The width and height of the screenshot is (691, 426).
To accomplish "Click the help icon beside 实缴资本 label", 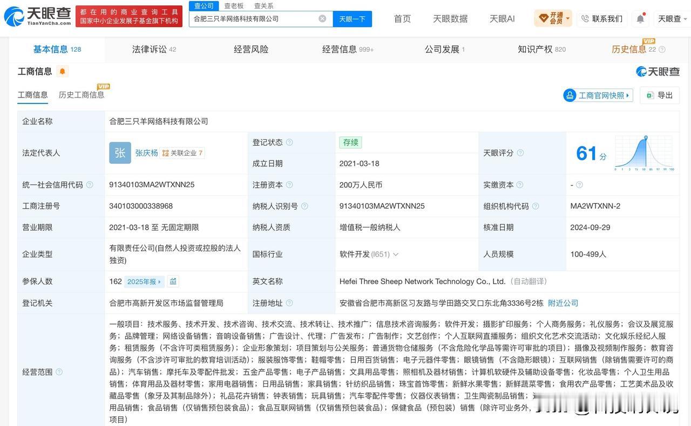I will coord(520,185).
